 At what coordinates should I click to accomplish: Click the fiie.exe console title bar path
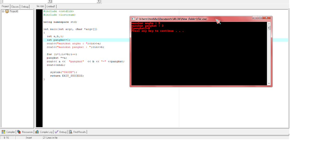tap(171, 19)
